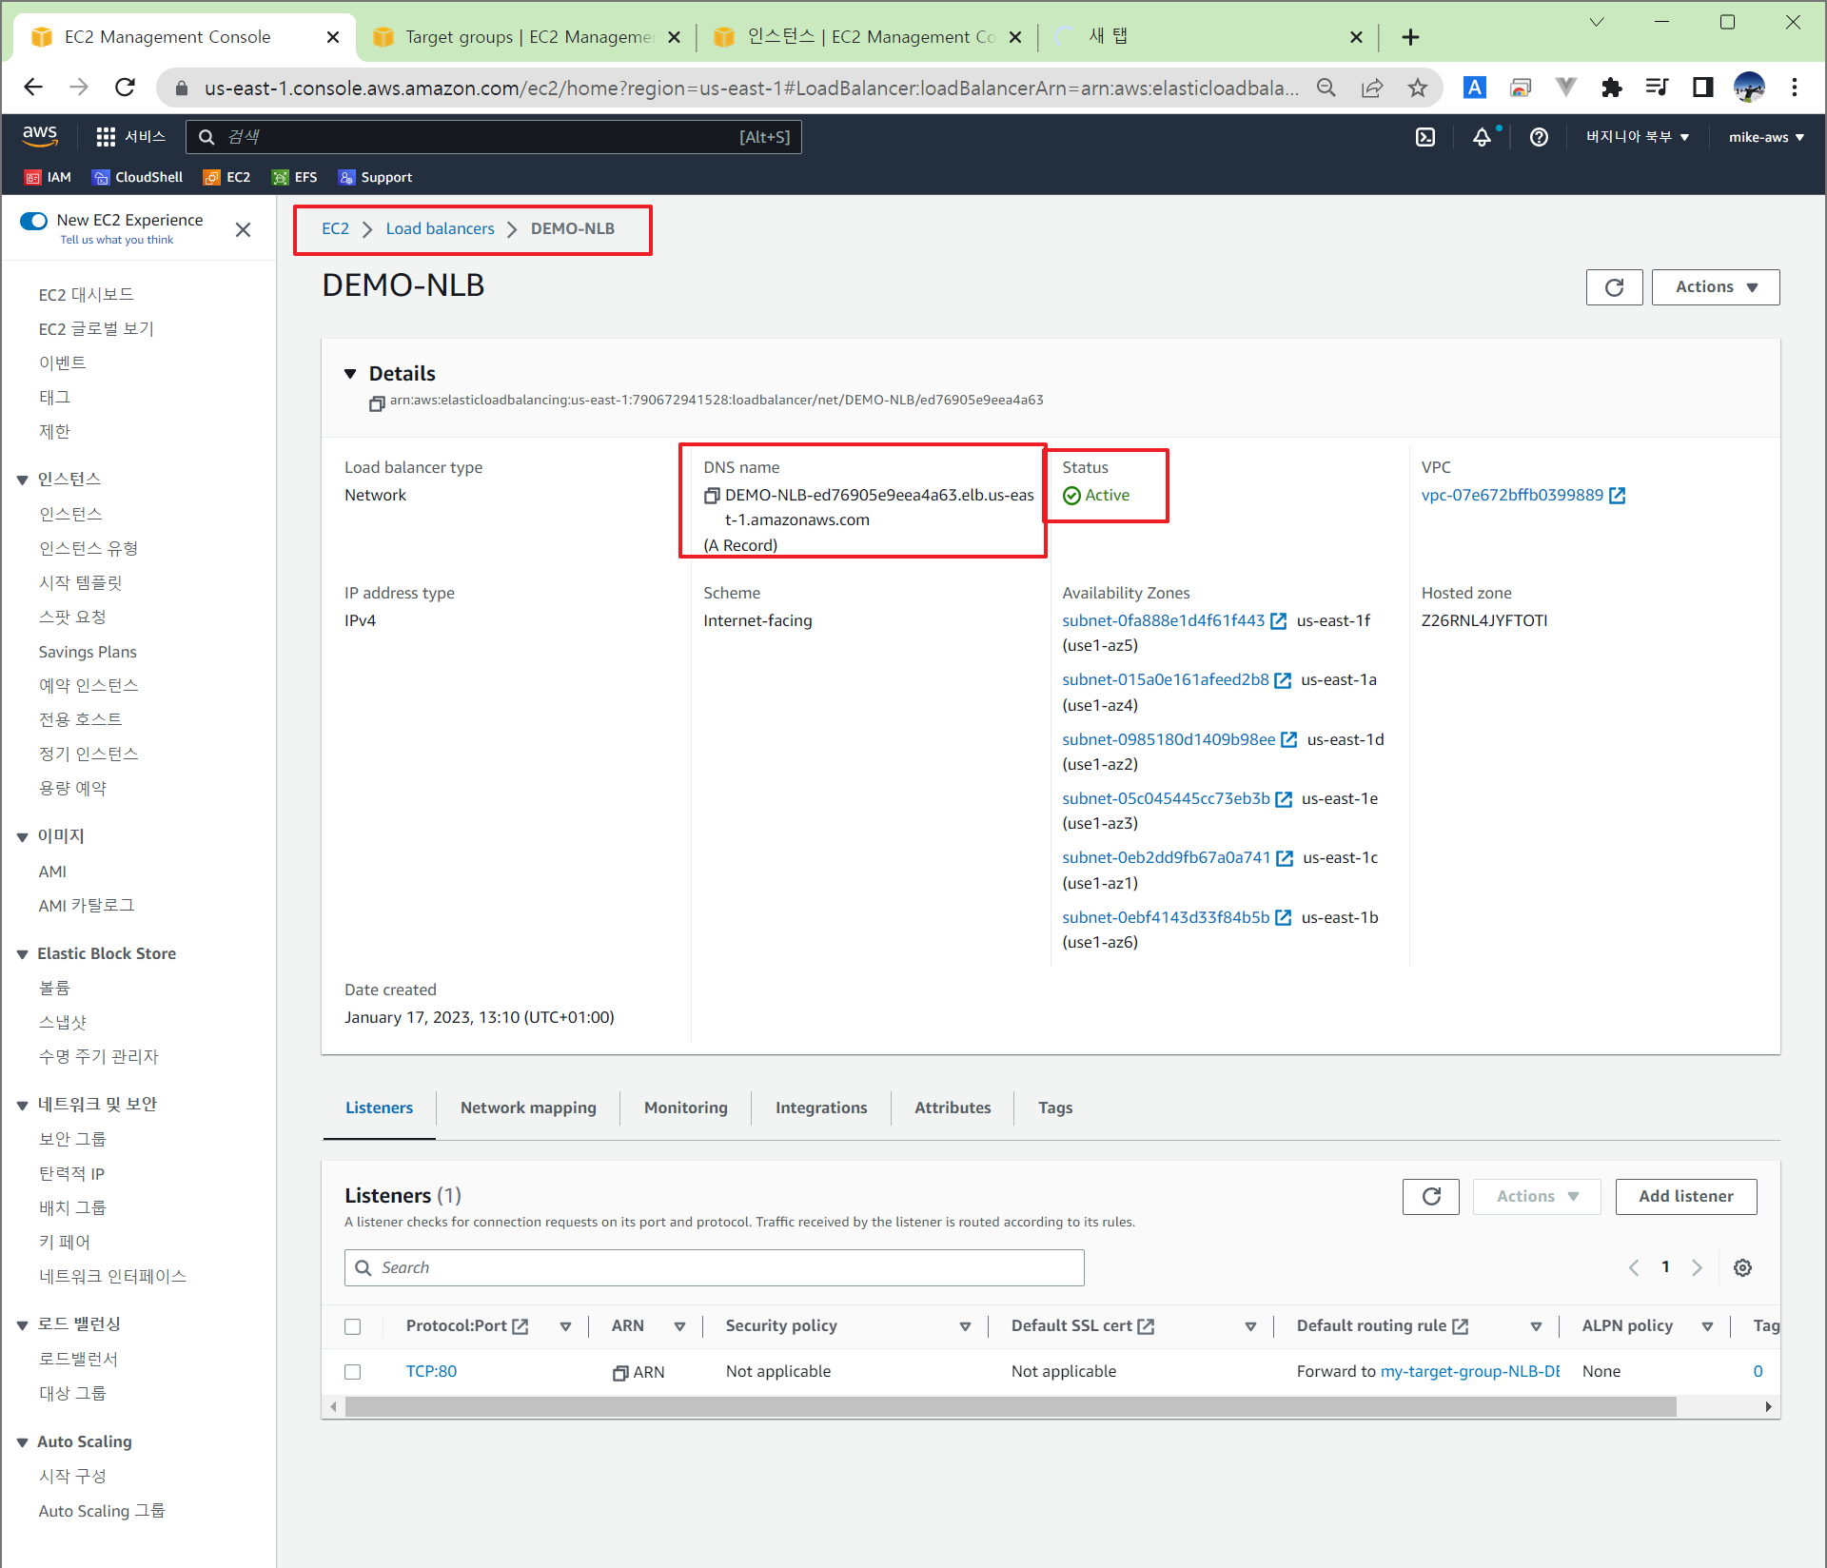The width and height of the screenshot is (1827, 1568).
Task: Open the AWS CloudShell terminal icon
Action: tap(1424, 137)
